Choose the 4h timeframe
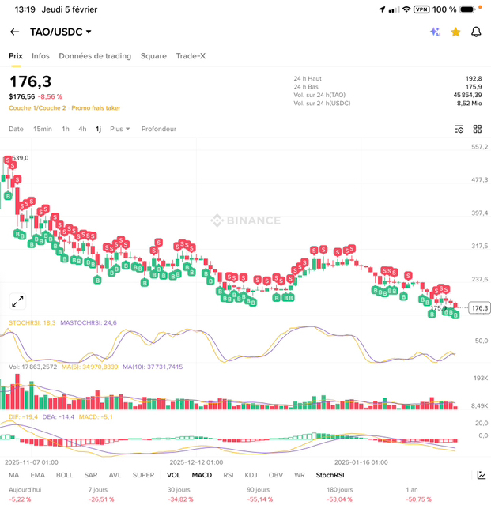Screen dimensions: 491x505 82,129
